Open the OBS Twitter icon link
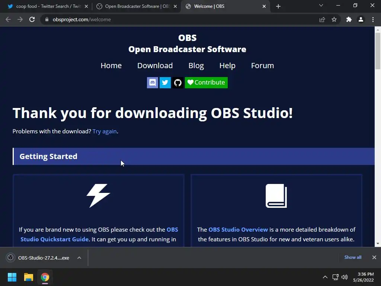Screen dimensions: 381x286 tap(165, 83)
